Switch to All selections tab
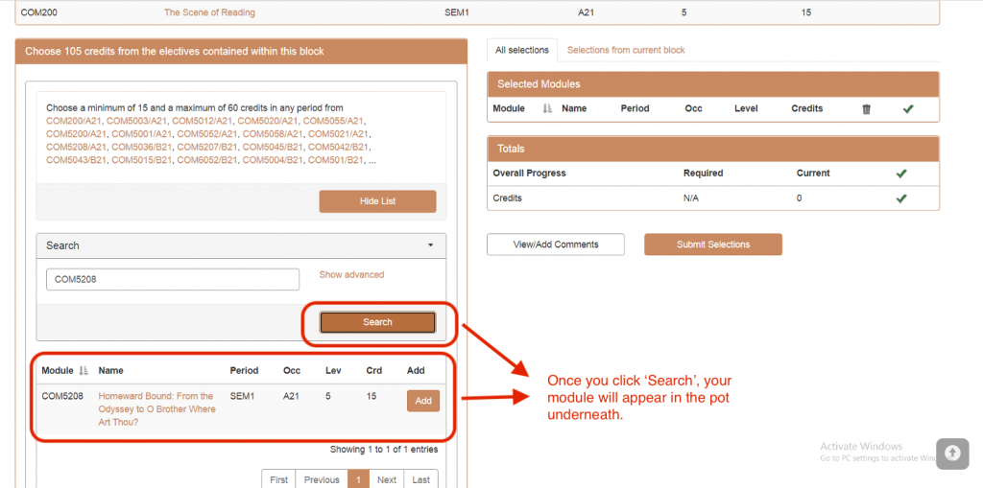This screenshot has height=488, width=983. click(x=522, y=50)
